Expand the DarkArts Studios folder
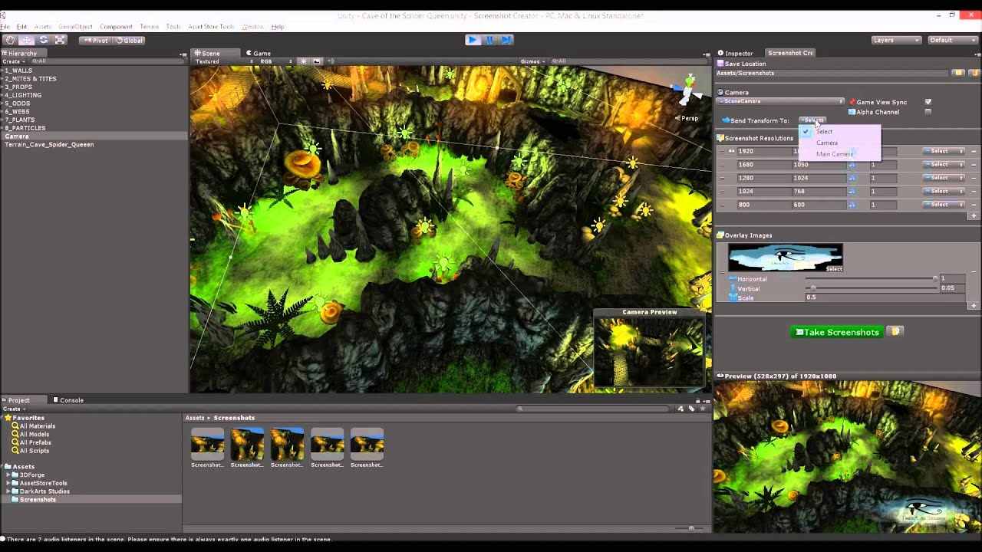 [x=8, y=491]
